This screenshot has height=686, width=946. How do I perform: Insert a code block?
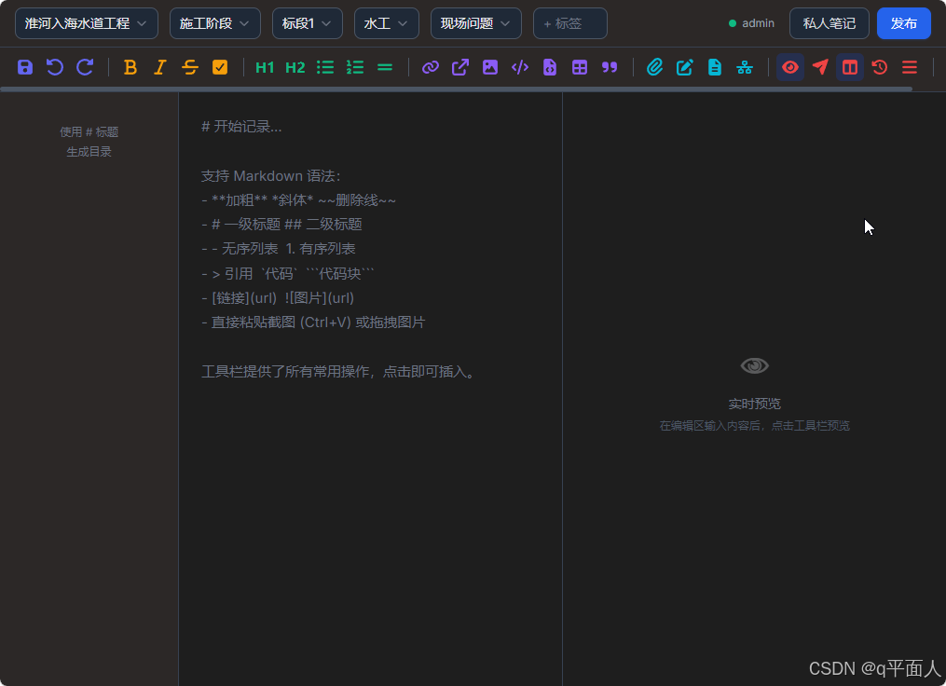[550, 67]
